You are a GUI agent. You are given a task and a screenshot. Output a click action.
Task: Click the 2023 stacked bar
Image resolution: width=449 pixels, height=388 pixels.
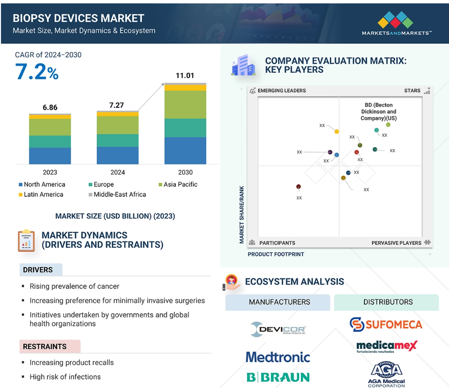click(50, 139)
